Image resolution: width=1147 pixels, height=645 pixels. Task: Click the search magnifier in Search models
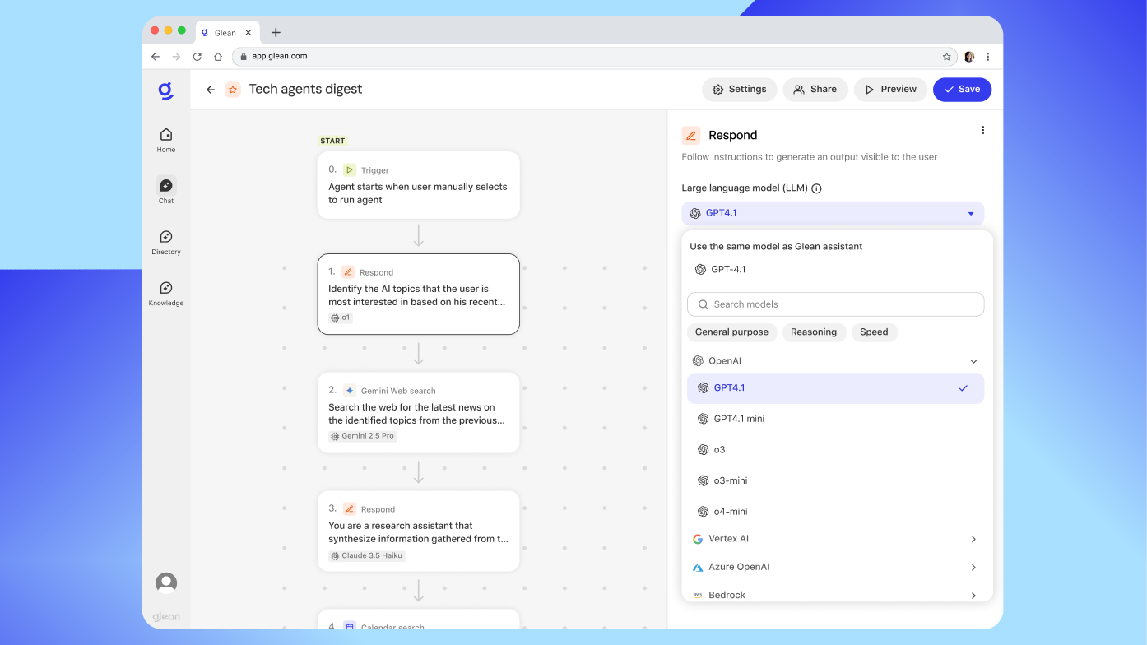point(704,304)
